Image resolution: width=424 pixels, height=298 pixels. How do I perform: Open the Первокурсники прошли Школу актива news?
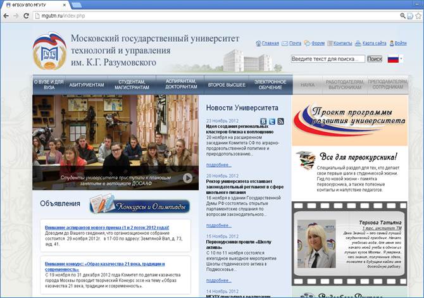pos(239,245)
